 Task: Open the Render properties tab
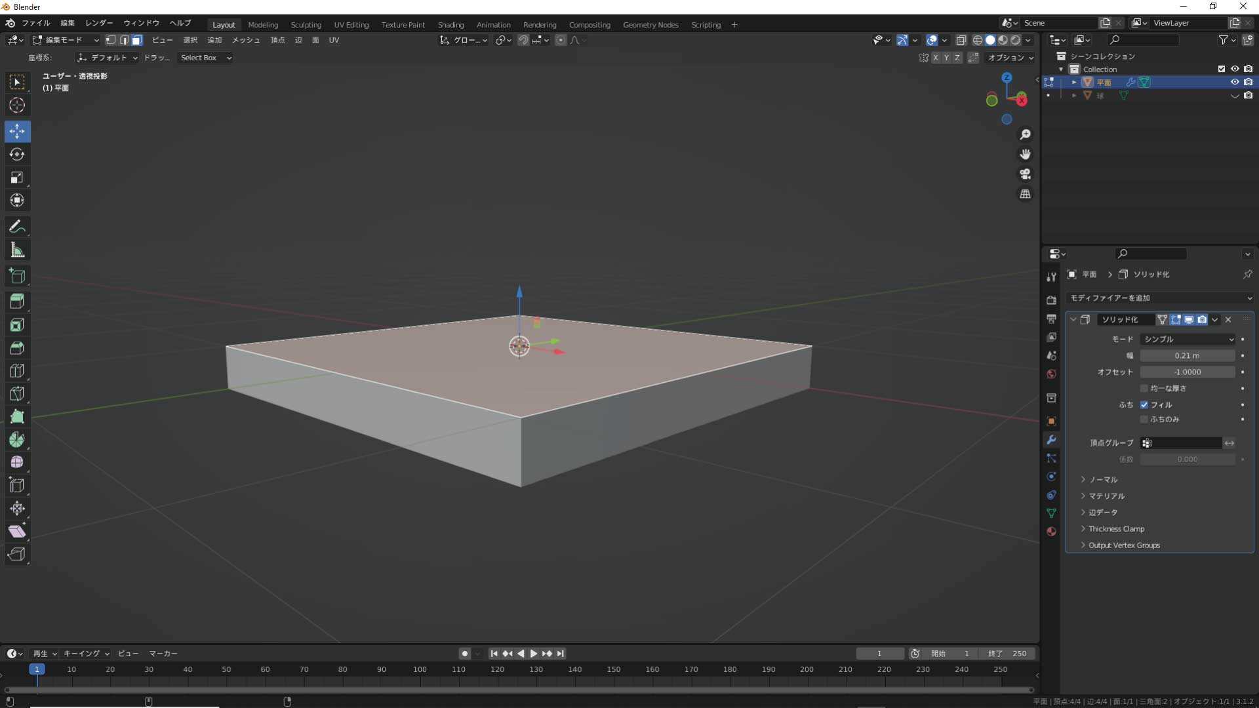(1052, 300)
